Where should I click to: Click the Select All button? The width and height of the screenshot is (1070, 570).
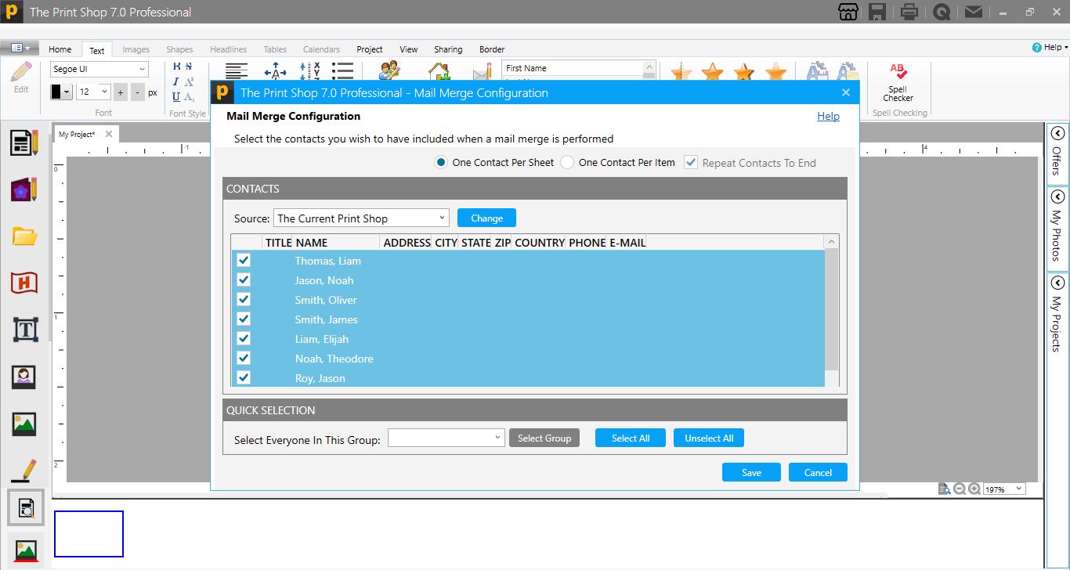(x=631, y=438)
